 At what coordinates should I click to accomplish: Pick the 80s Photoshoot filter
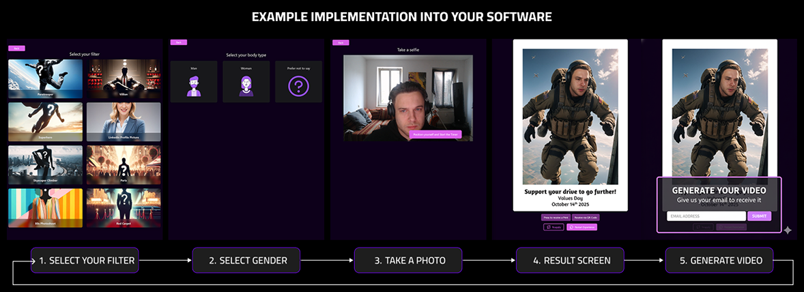45,207
